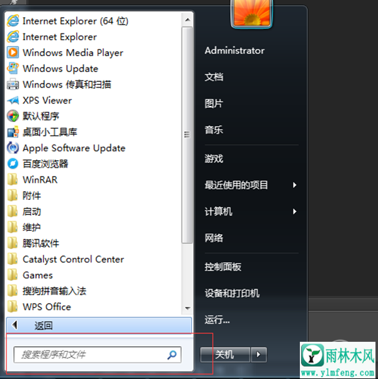The height and width of the screenshot is (379, 378).
Task: Open the Windows Update entry text
Action: point(60,69)
